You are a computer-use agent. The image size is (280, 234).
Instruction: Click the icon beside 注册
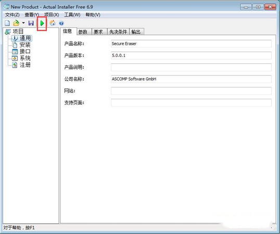click(15, 65)
